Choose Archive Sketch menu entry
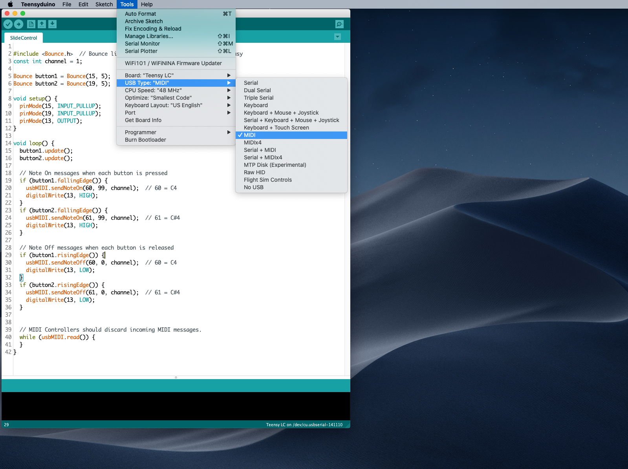628x469 pixels. click(x=176, y=21)
